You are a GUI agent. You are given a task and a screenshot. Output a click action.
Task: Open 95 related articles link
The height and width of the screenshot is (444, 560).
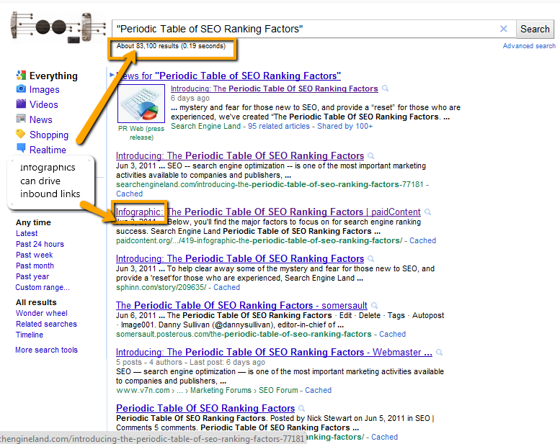coord(279,126)
